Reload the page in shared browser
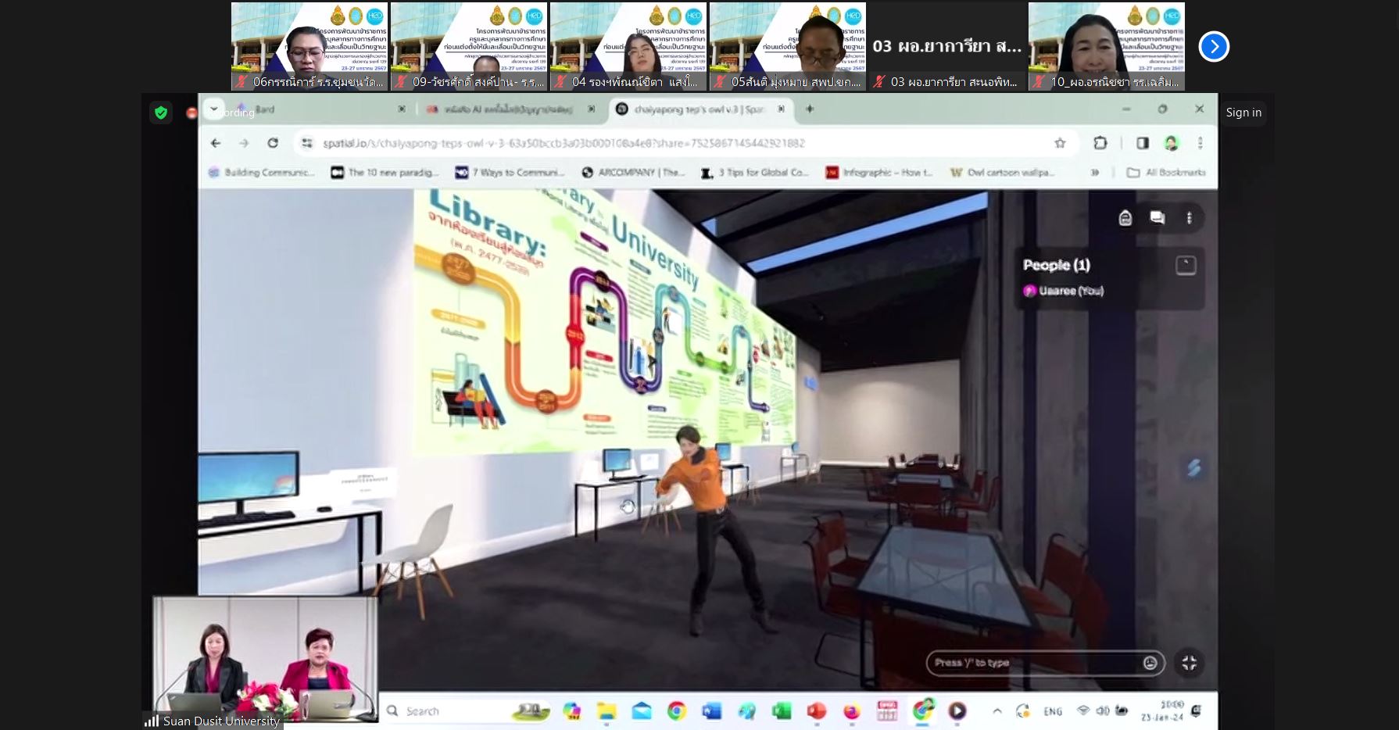 click(x=273, y=143)
